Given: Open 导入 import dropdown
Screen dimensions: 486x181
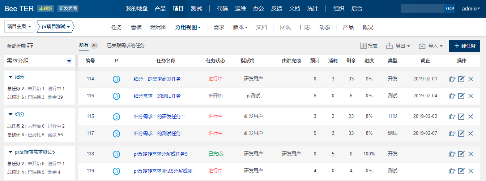Looking at the screenshot, I should coord(430,46).
